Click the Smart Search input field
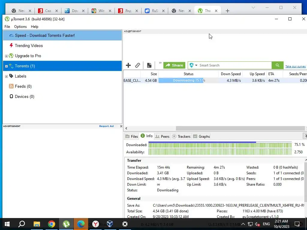This screenshot has width=307, height=230. click(x=235, y=65)
